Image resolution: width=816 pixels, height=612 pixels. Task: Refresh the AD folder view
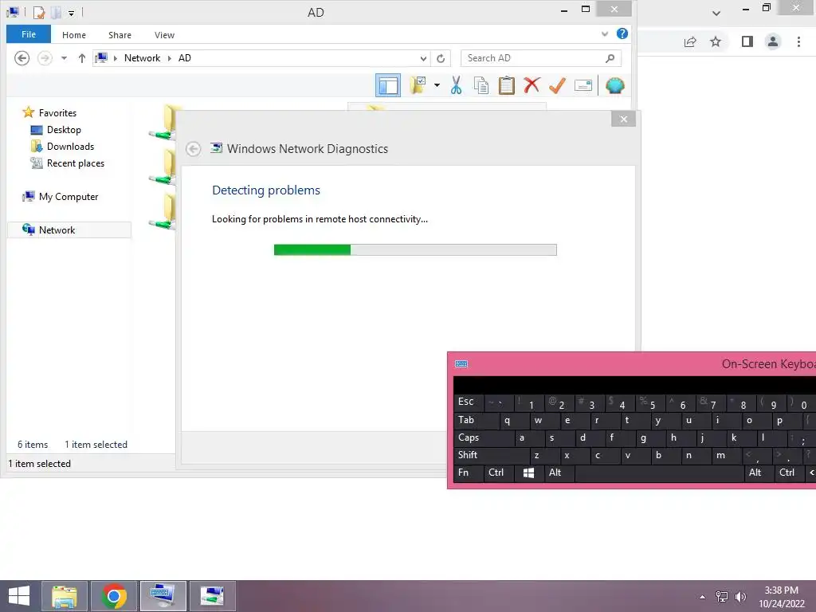coord(441,58)
